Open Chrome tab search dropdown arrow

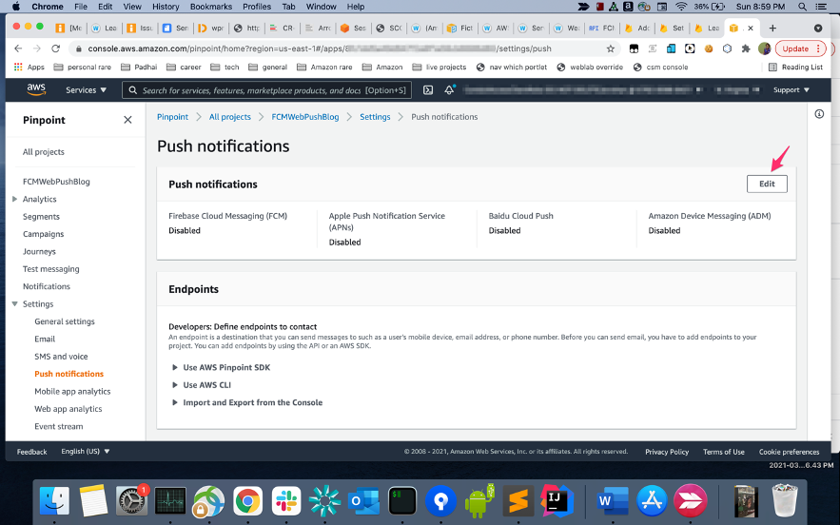pos(818,28)
